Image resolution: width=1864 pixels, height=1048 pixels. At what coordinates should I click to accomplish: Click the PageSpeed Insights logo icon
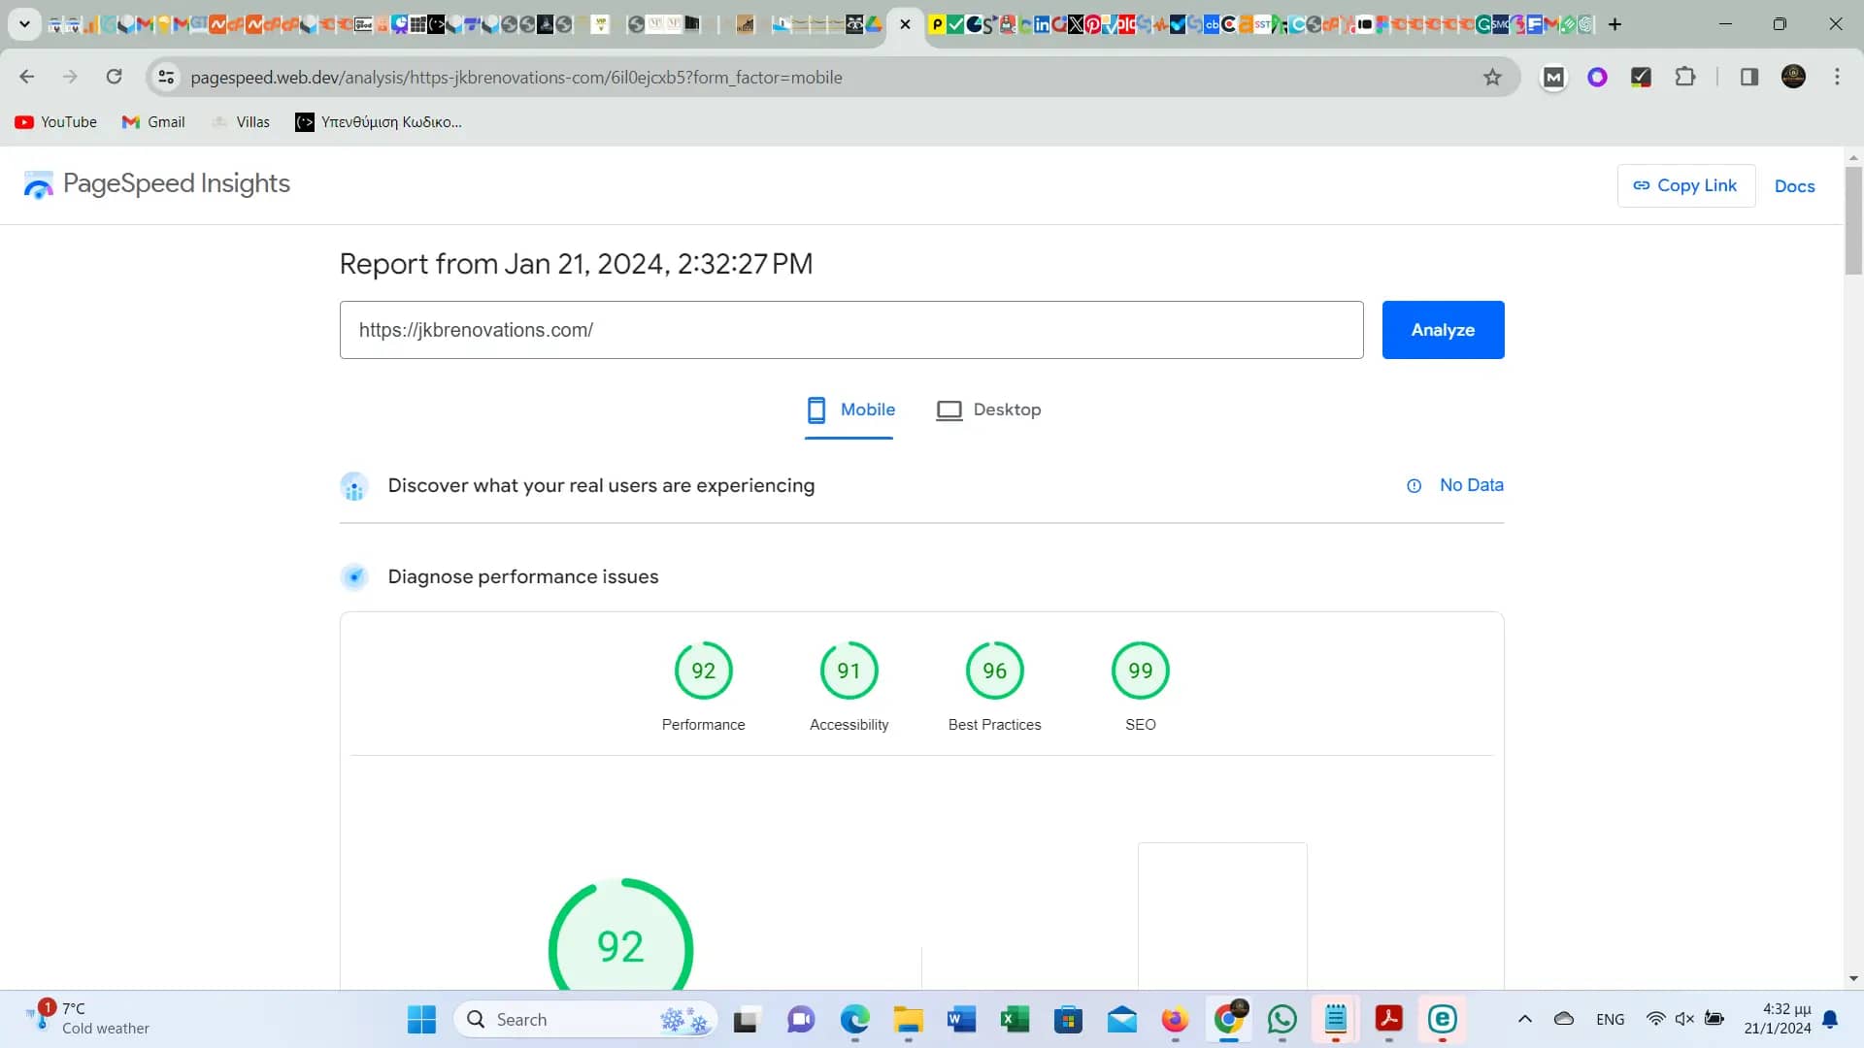tap(39, 184)
